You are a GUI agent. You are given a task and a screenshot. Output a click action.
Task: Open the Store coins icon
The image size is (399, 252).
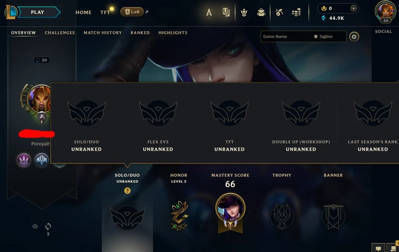[x=296, y=12]
